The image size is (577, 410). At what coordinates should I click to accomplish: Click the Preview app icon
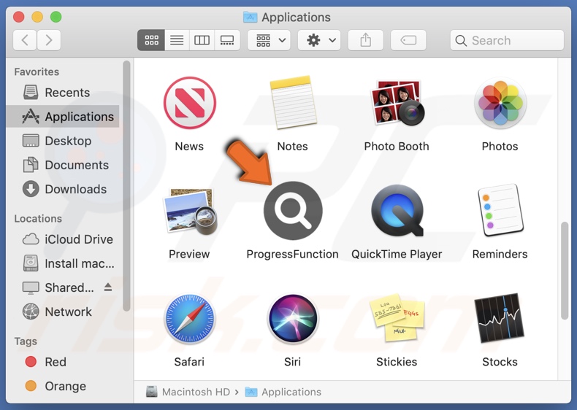click(190, 211)
